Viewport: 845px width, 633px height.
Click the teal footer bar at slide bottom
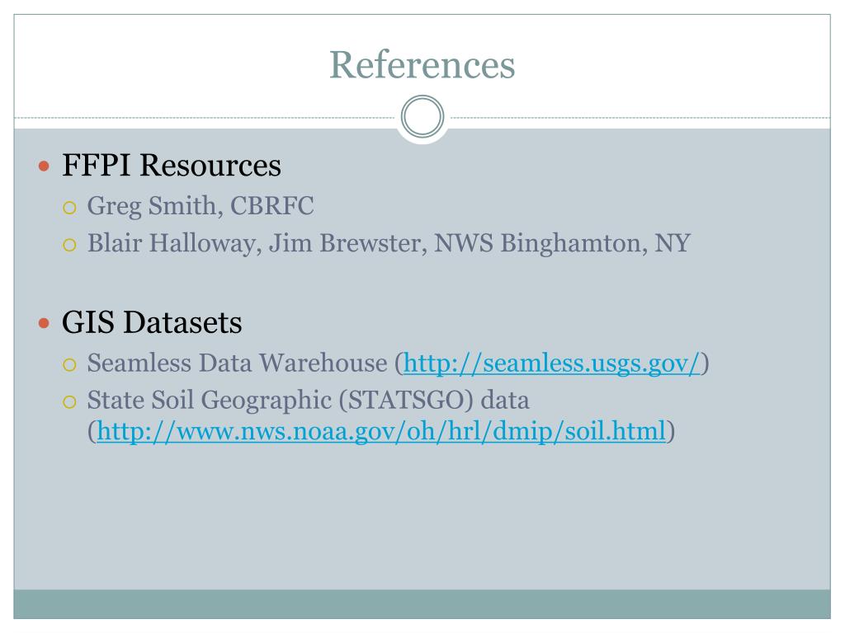point(422,604)
